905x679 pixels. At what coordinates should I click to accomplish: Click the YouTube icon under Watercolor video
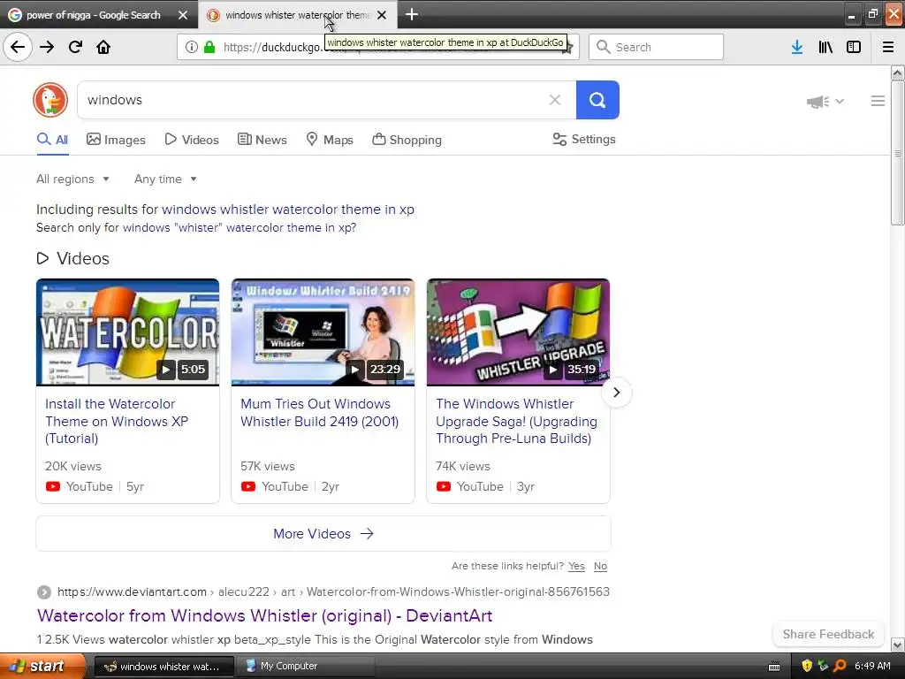(52, 486)
